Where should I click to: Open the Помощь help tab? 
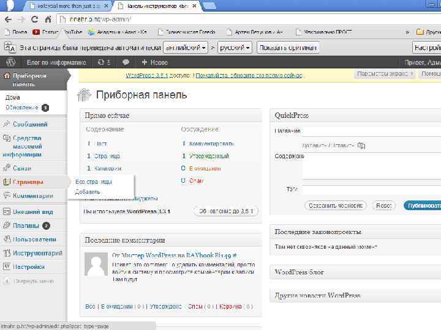(429, 74)
